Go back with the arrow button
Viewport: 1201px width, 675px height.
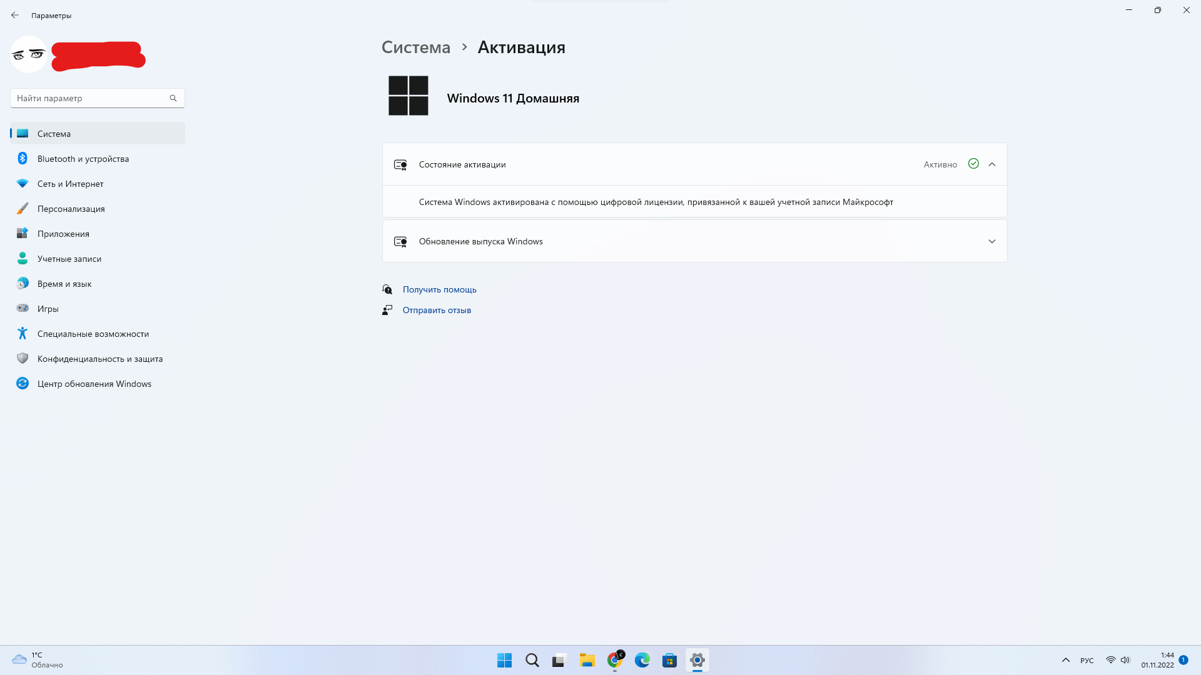15,15
